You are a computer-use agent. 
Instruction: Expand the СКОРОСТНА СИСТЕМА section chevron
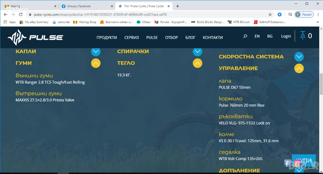pos(299,57)
